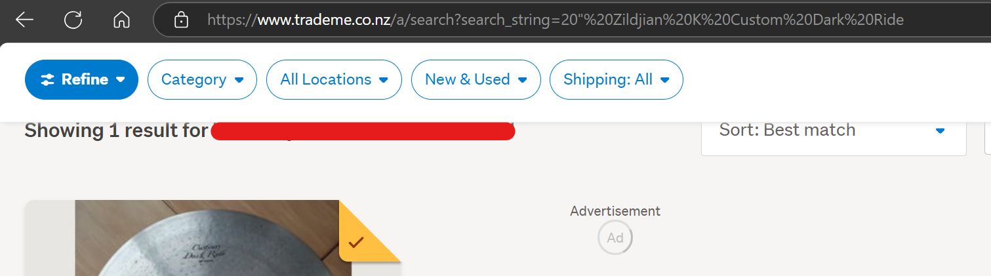Click the All Locations chevron arrow
The image size is (991, 276).
point(383,80)
